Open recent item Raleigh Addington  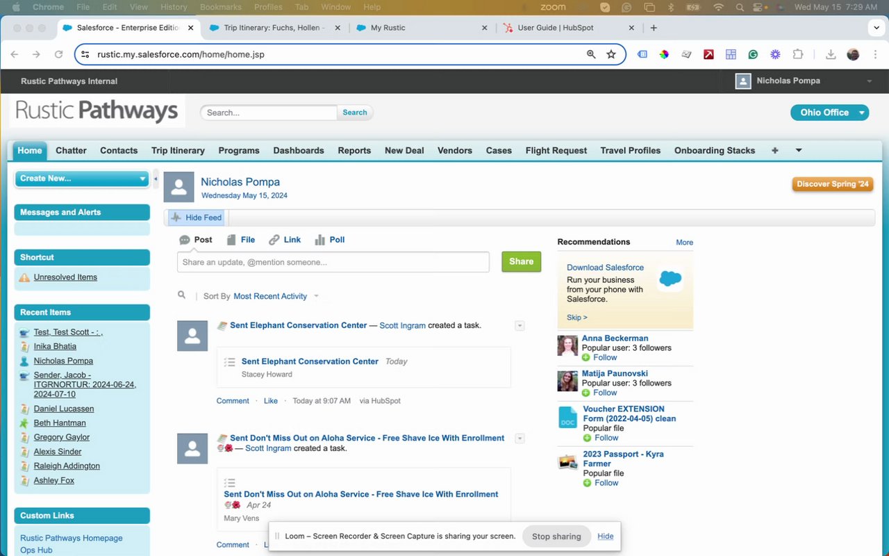67,466
